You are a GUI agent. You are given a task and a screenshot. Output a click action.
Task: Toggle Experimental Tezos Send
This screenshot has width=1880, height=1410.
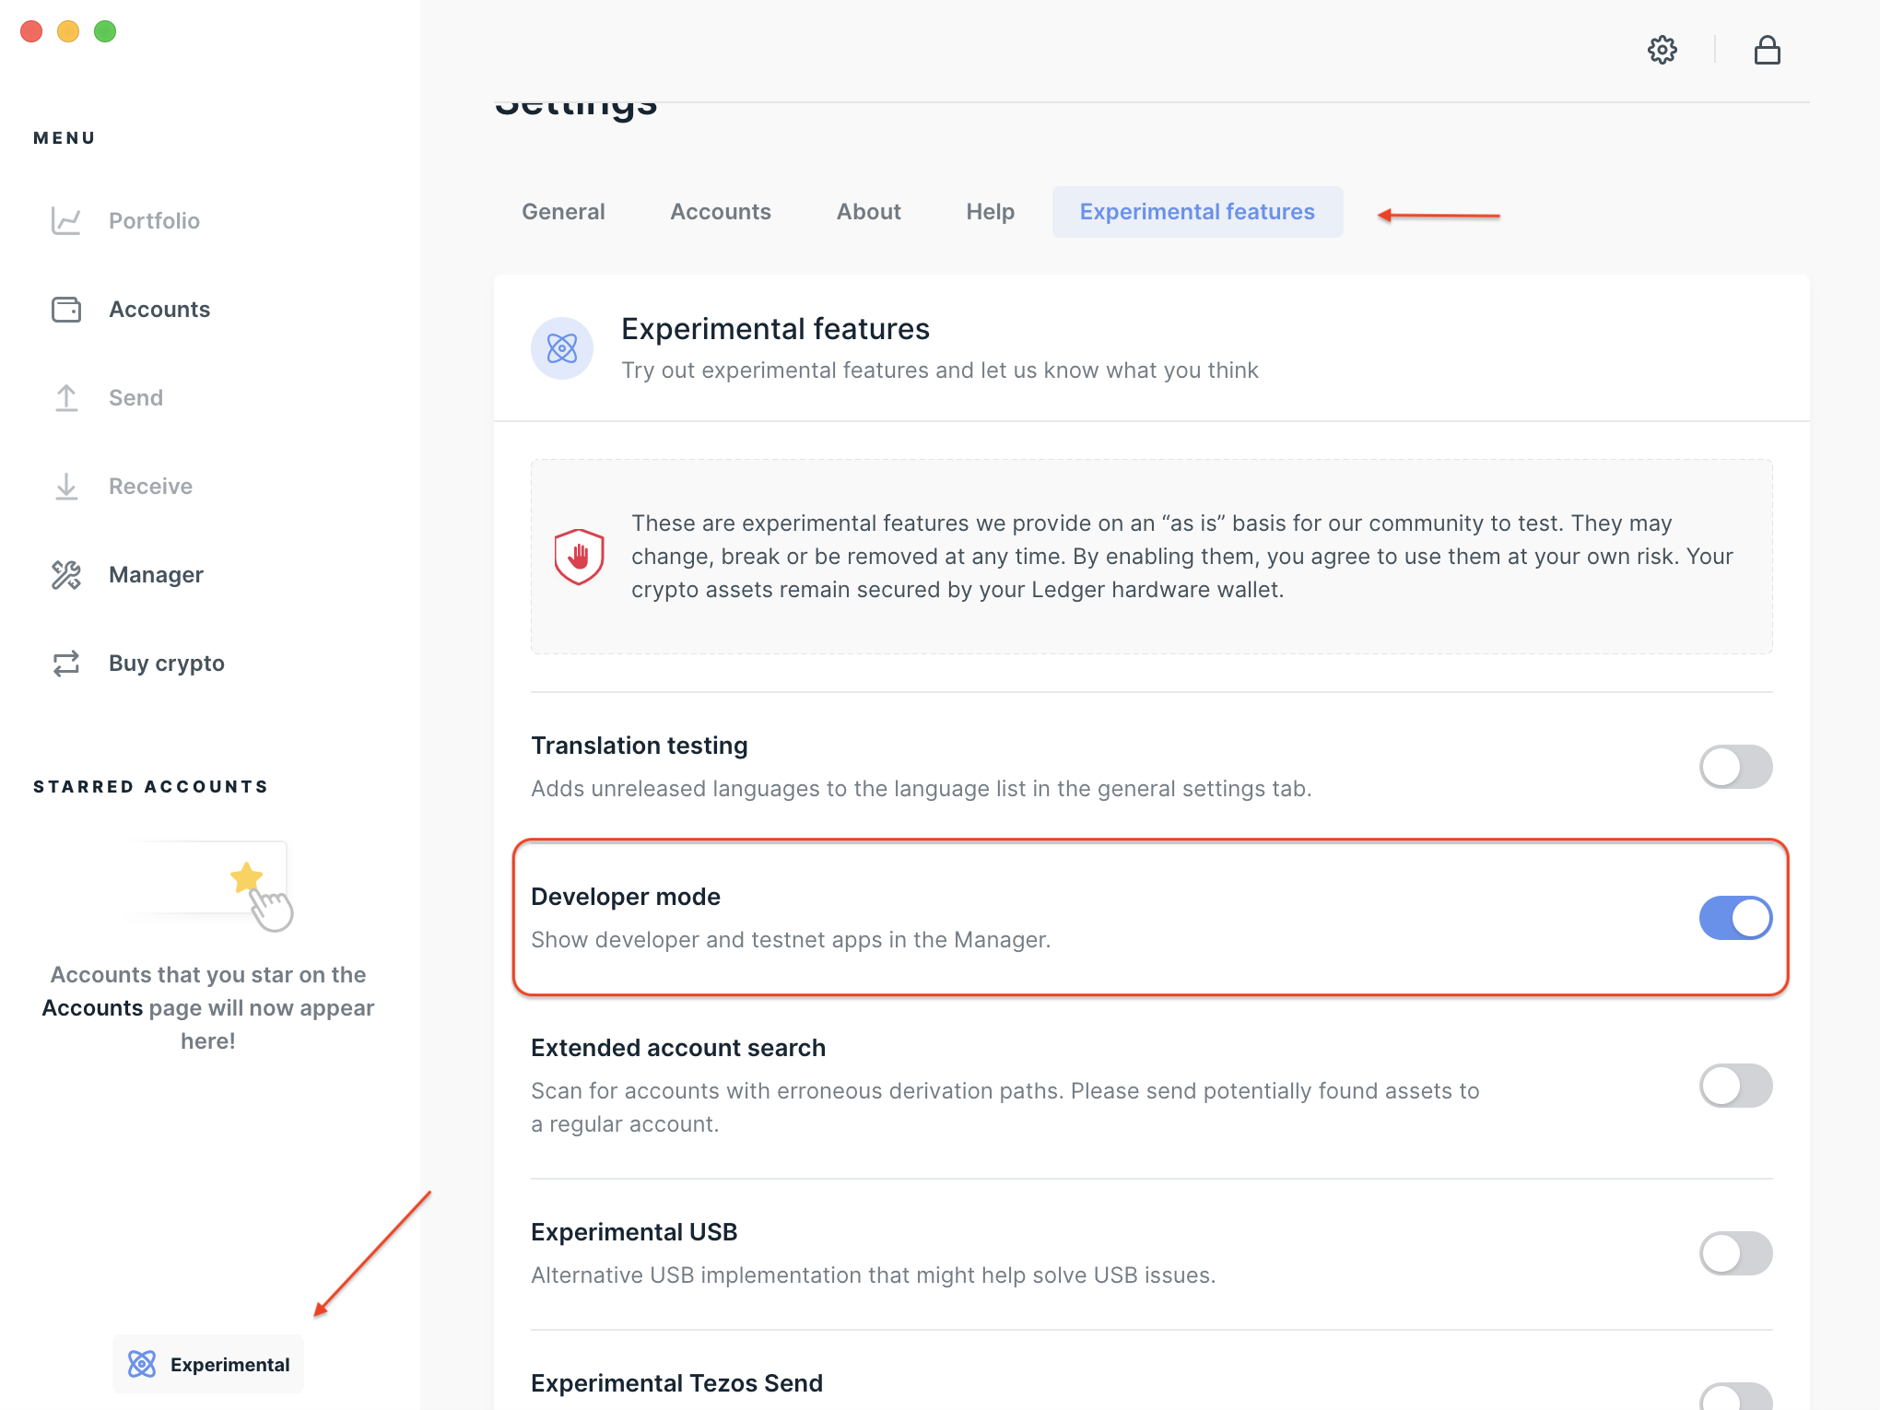(1735, 1399)
